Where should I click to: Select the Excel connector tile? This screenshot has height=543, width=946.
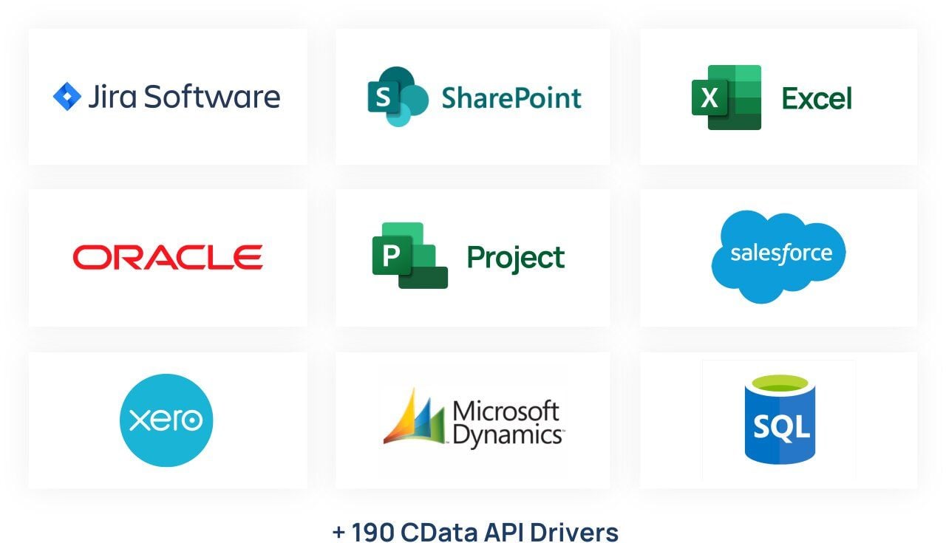tap(777, 96)
